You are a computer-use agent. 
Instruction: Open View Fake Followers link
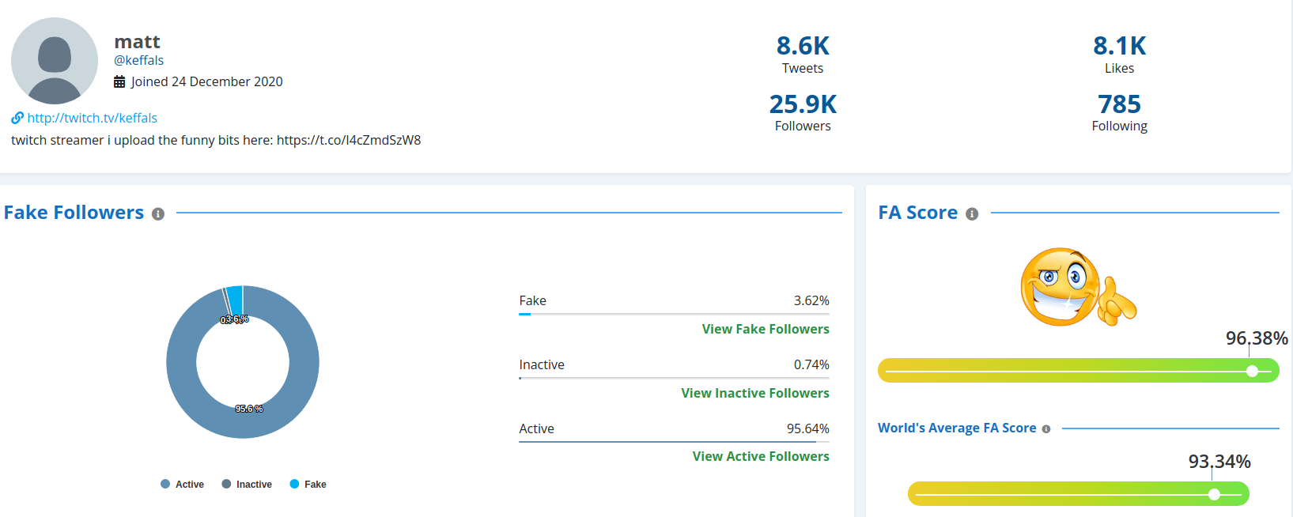tap(765, 329)
